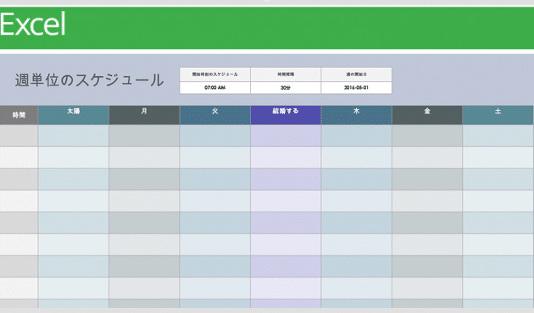
Task: Select the 火 column header
Action: tap(215, 115)
